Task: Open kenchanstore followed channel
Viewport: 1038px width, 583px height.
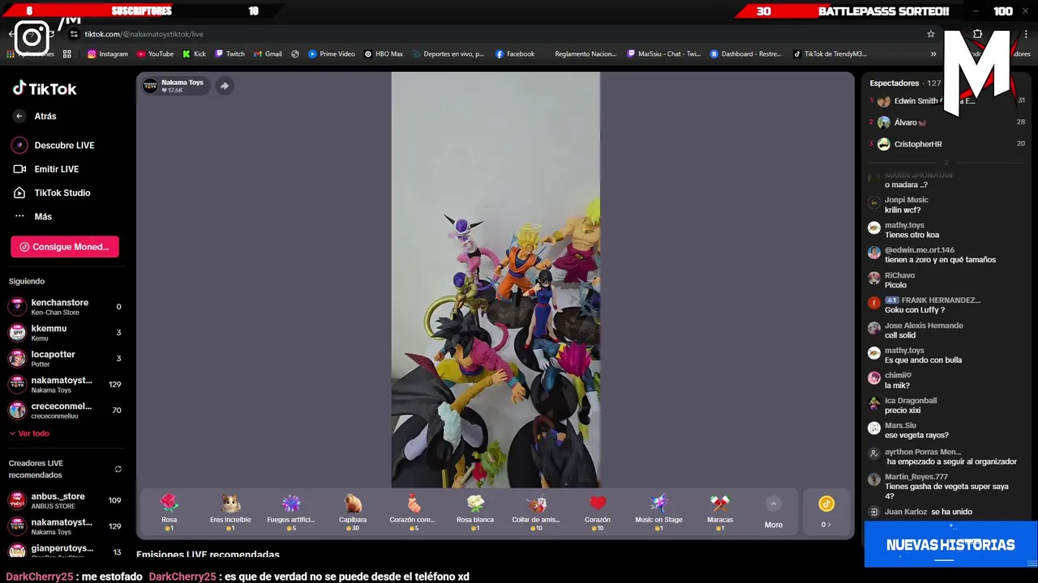Action: click(65, 307)
